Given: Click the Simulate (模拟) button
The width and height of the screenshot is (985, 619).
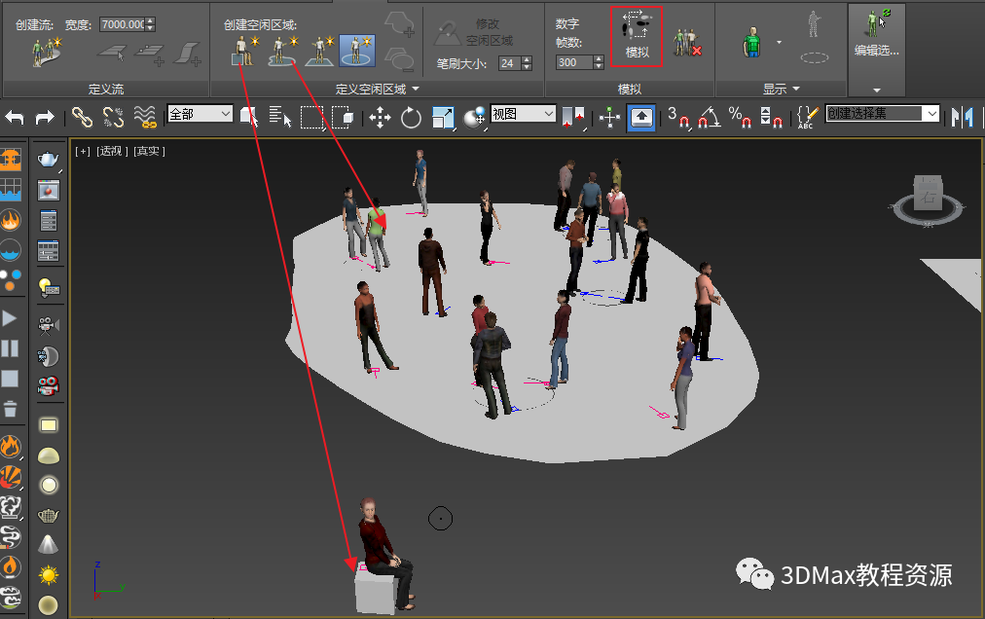Looking at the screenshot, I should (637, 37).
